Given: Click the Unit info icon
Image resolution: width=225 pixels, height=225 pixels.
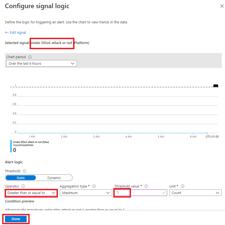Looking at the screenshot, I should (x=182, y=186).
